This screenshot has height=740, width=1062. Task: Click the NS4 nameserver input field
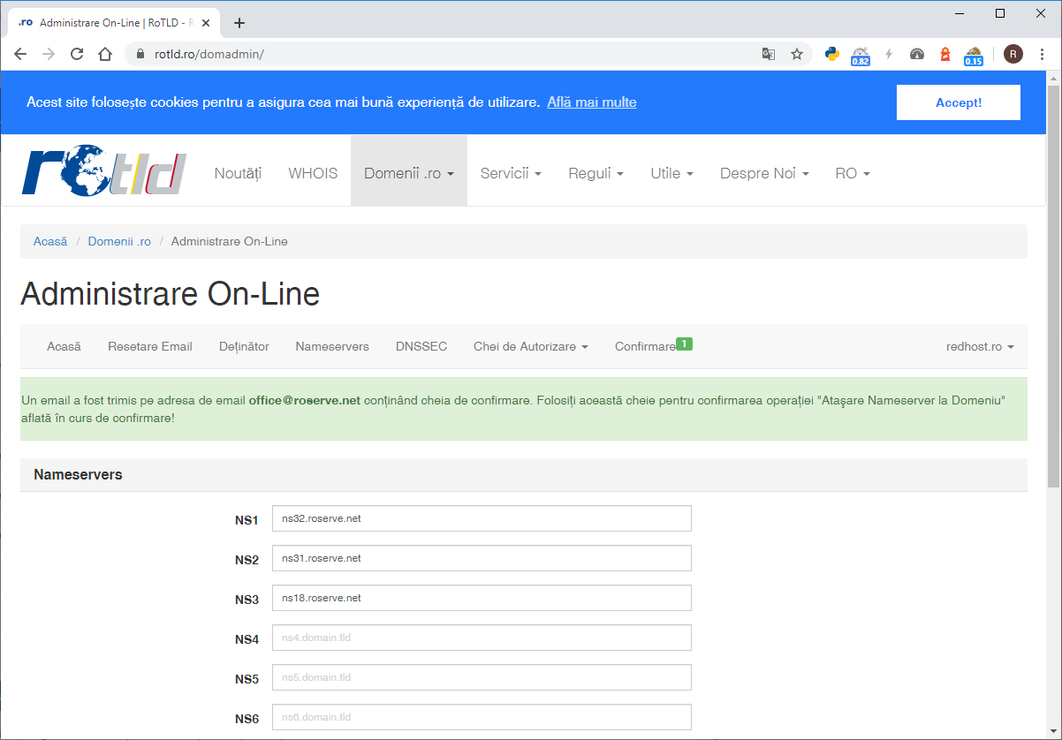point(481,638)
